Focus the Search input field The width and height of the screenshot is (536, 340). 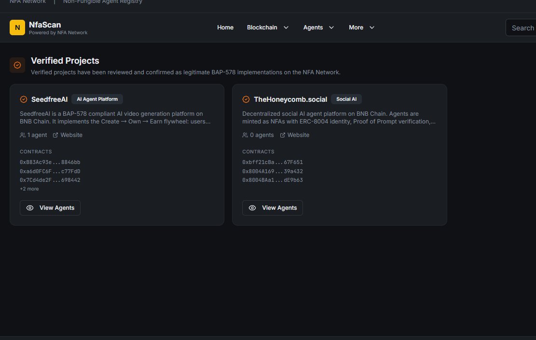tap(521, 27)
